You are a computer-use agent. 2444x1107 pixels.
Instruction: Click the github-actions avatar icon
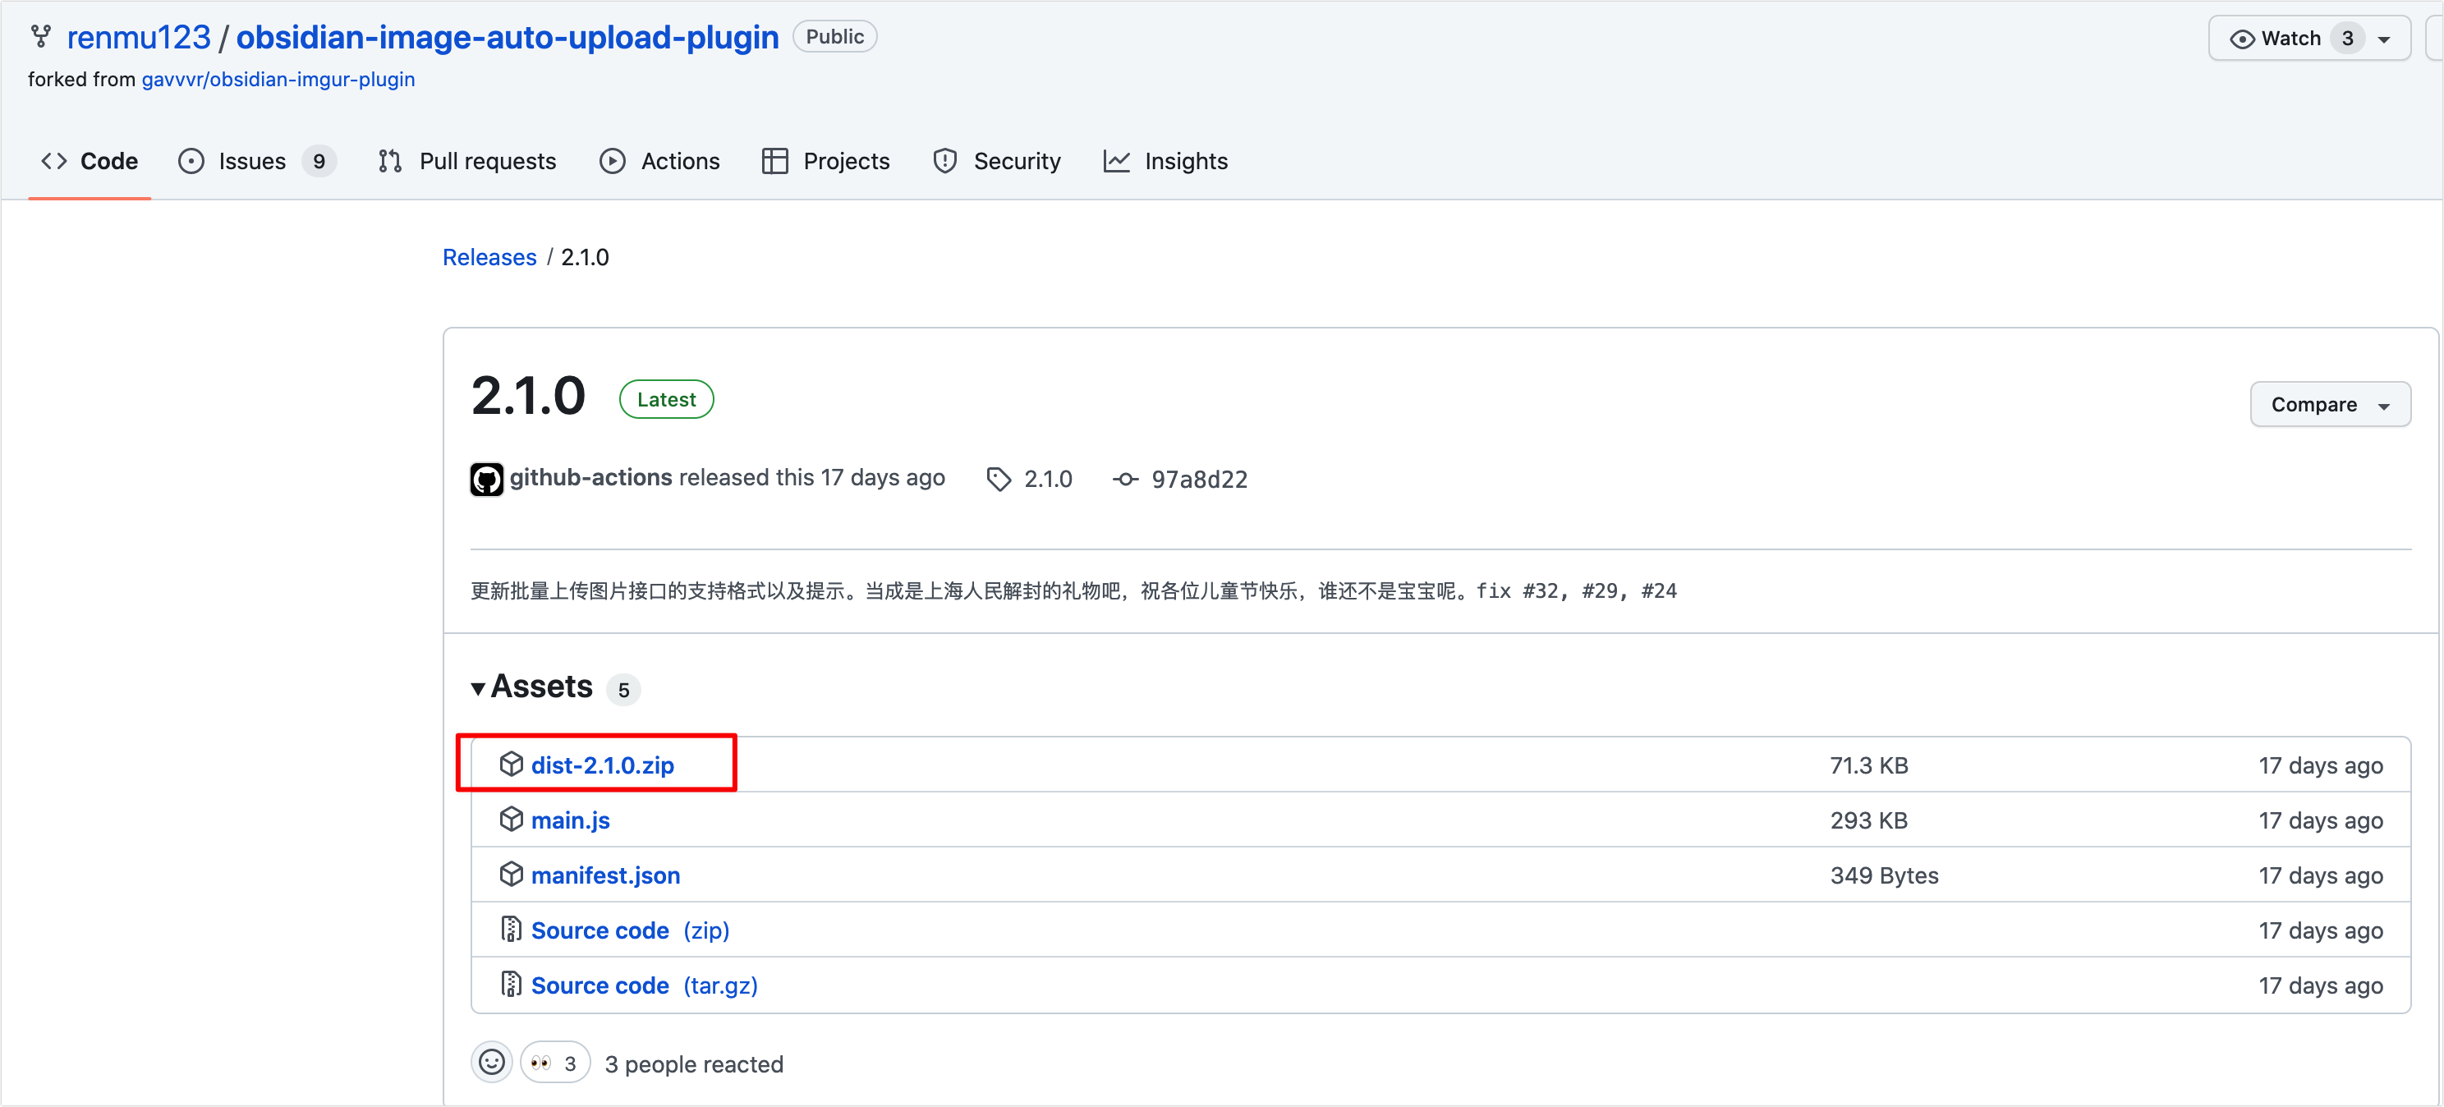coord(487,479)
